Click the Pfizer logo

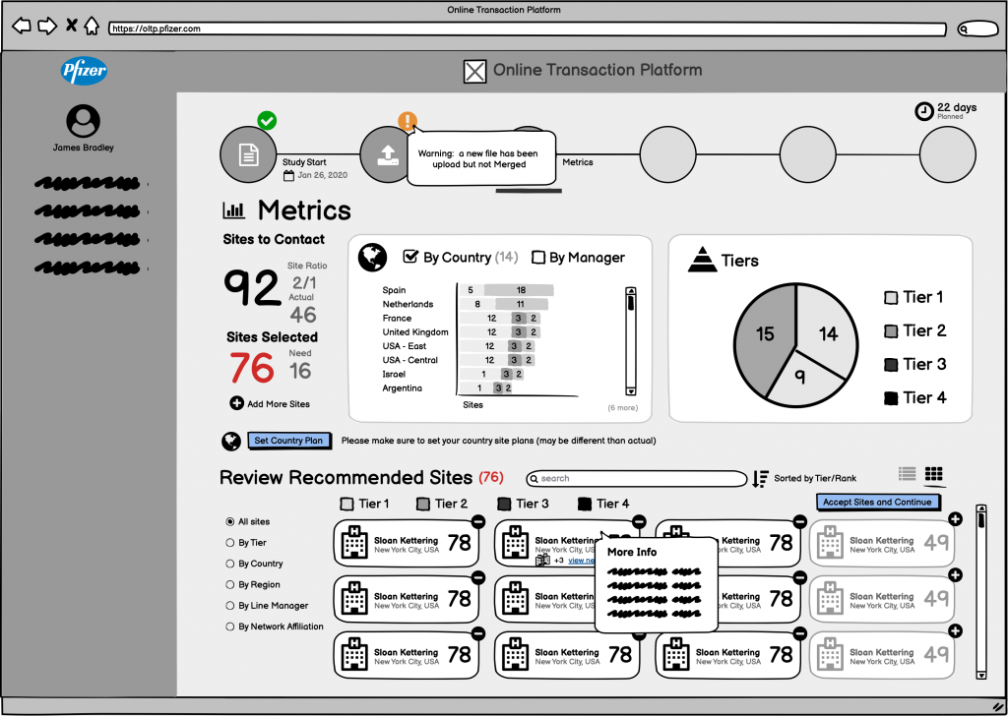pyautogui.click(x=84, y=71)
